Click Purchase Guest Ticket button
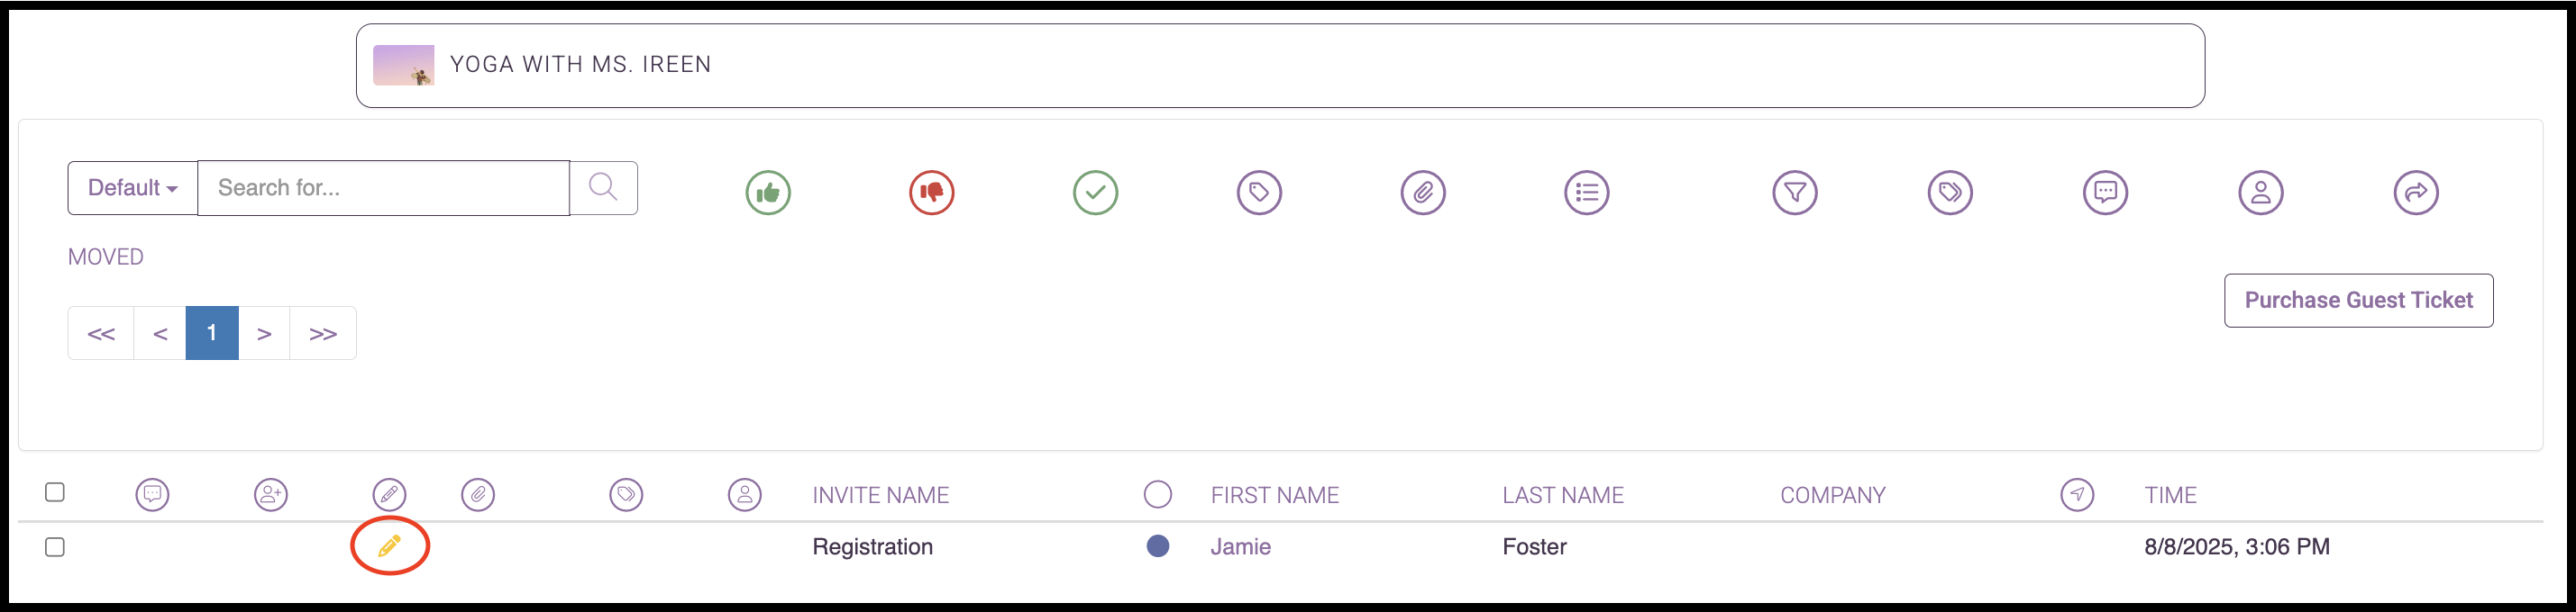Image resolution: width=2576 pixels, height=612 pixels. pyautogui.click(x=2359, y=301)
